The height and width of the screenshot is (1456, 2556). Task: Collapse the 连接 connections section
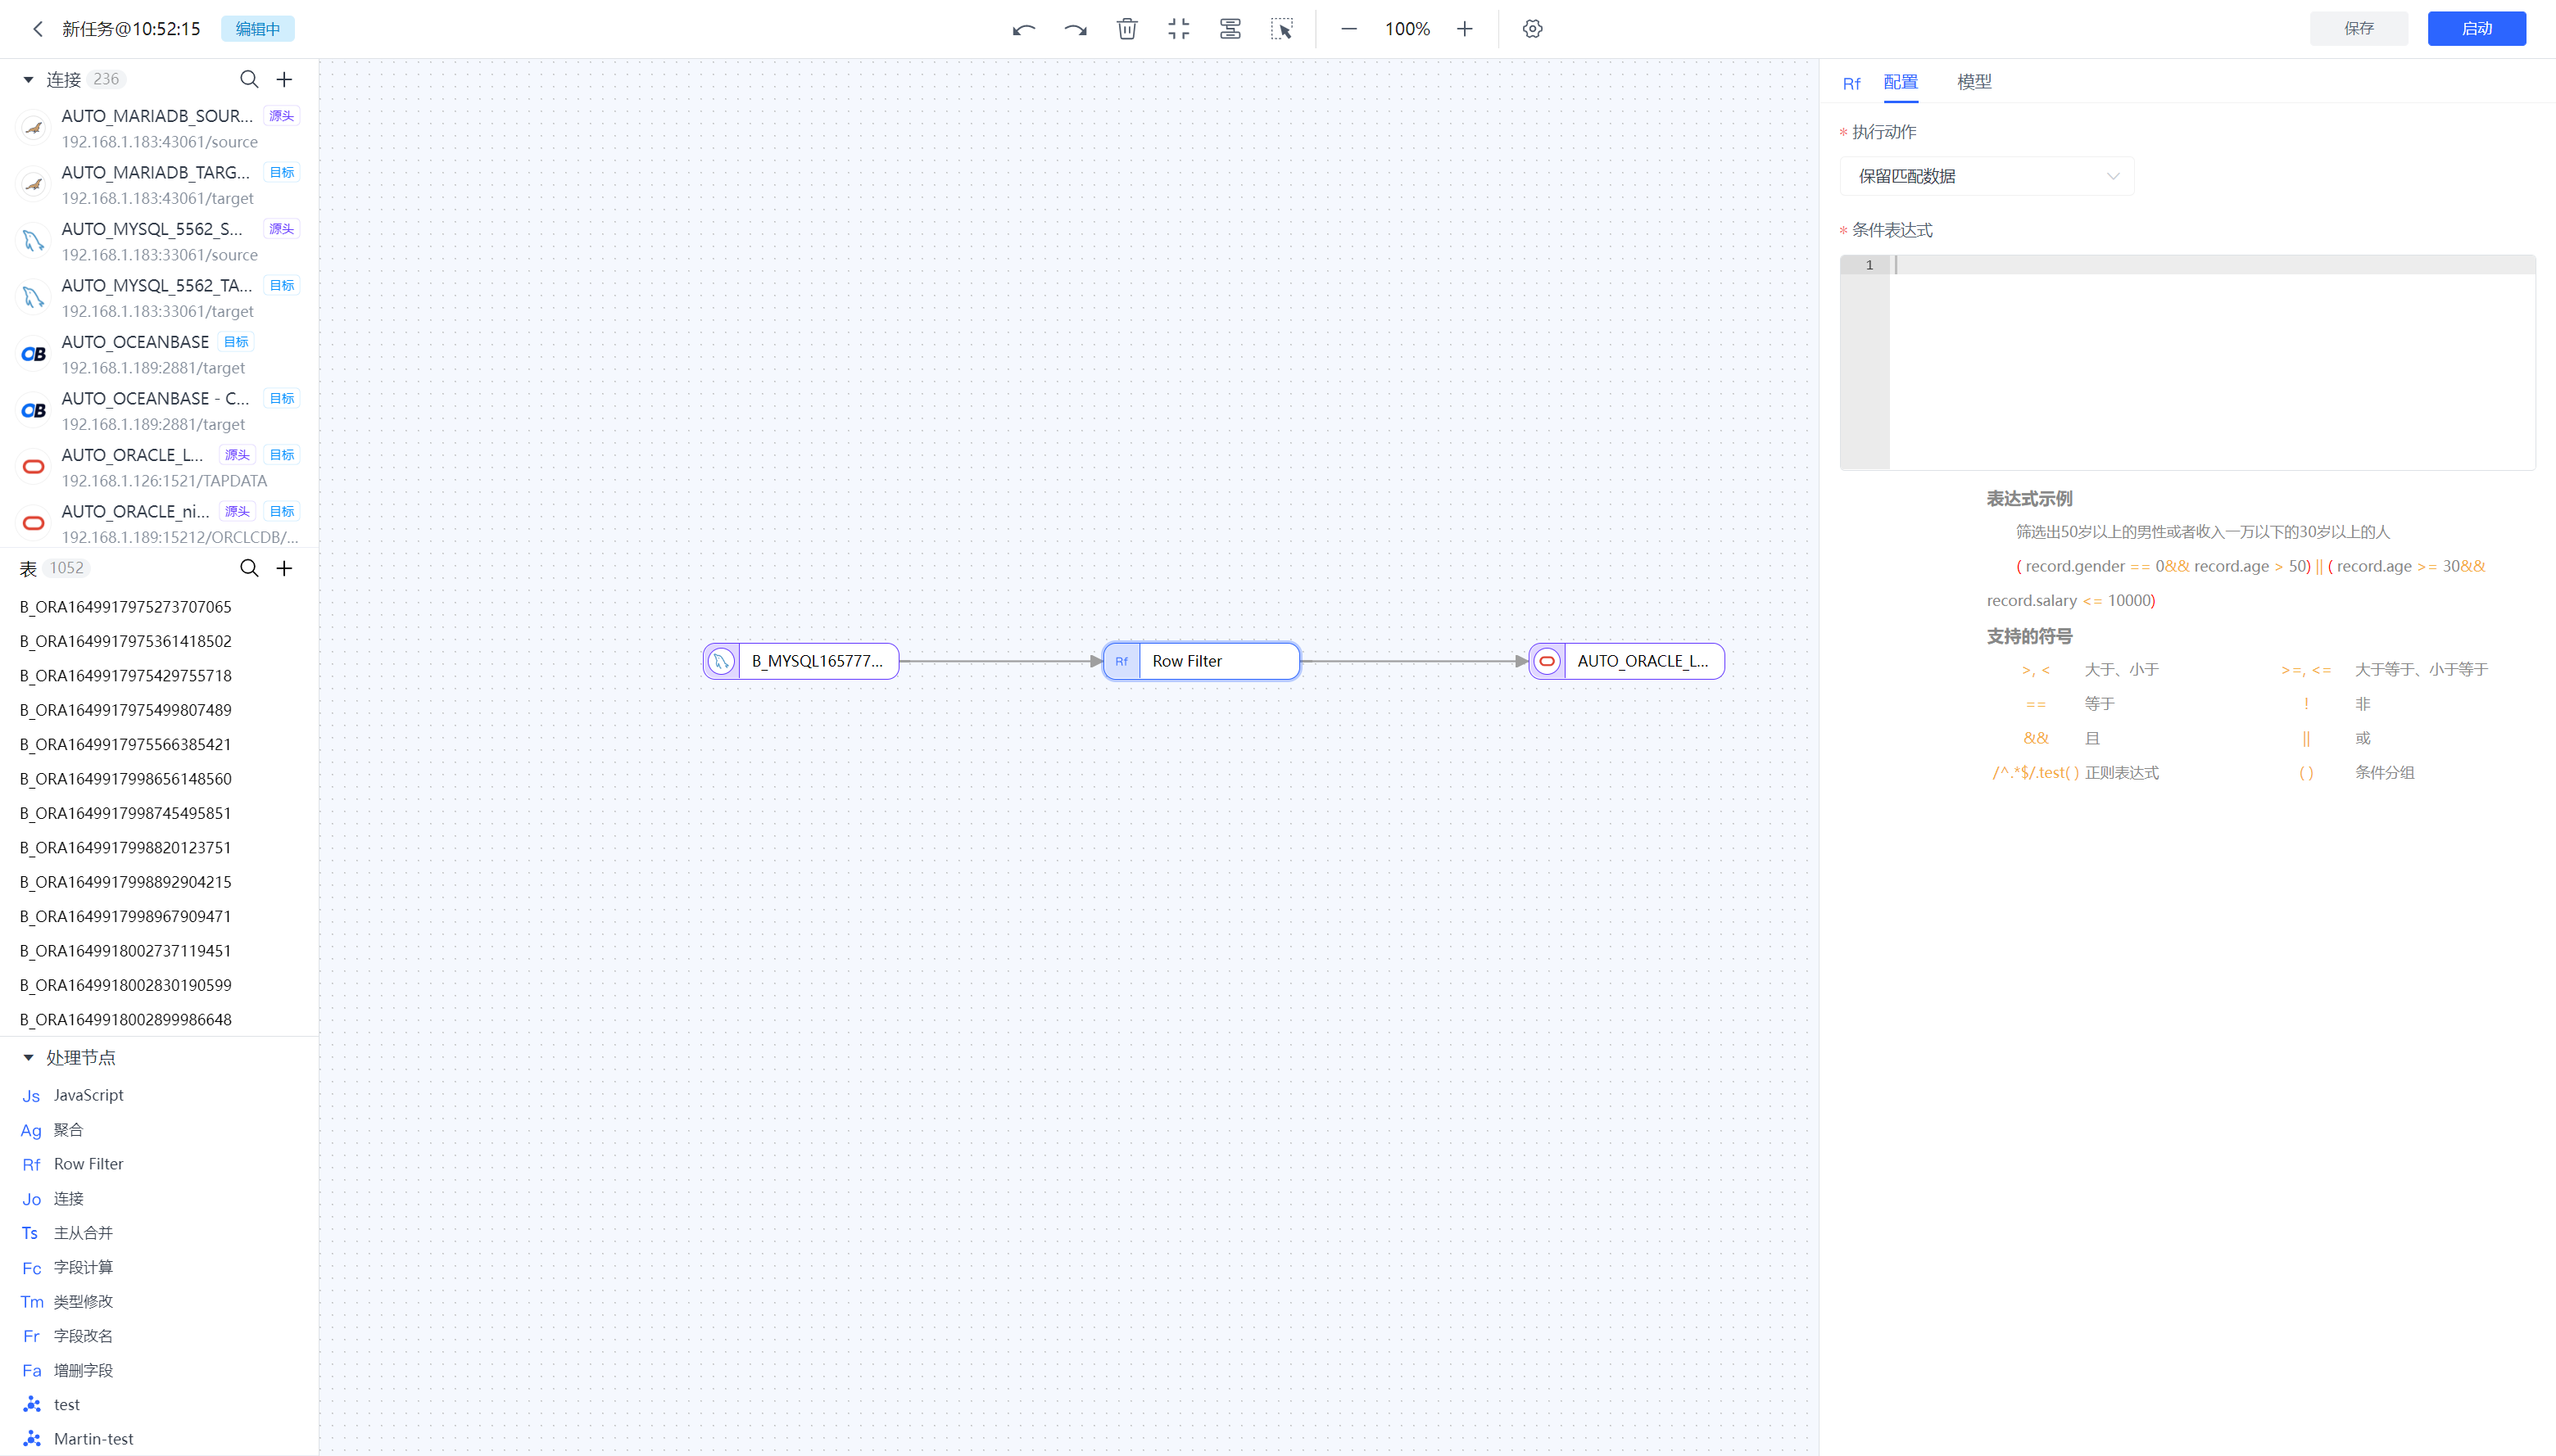pyautogui.click(x=28, y=79)
